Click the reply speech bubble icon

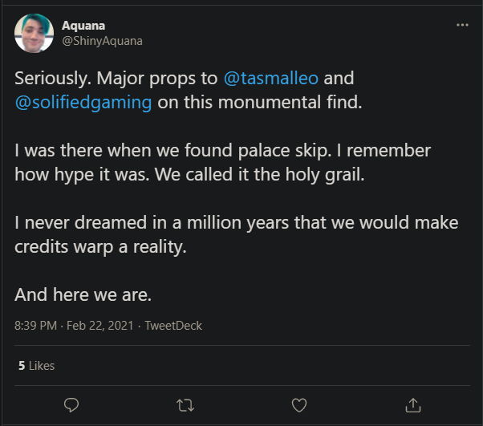[x=71, y=403]
